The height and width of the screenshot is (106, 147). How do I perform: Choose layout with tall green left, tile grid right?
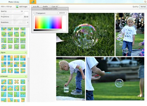[17, 40]
